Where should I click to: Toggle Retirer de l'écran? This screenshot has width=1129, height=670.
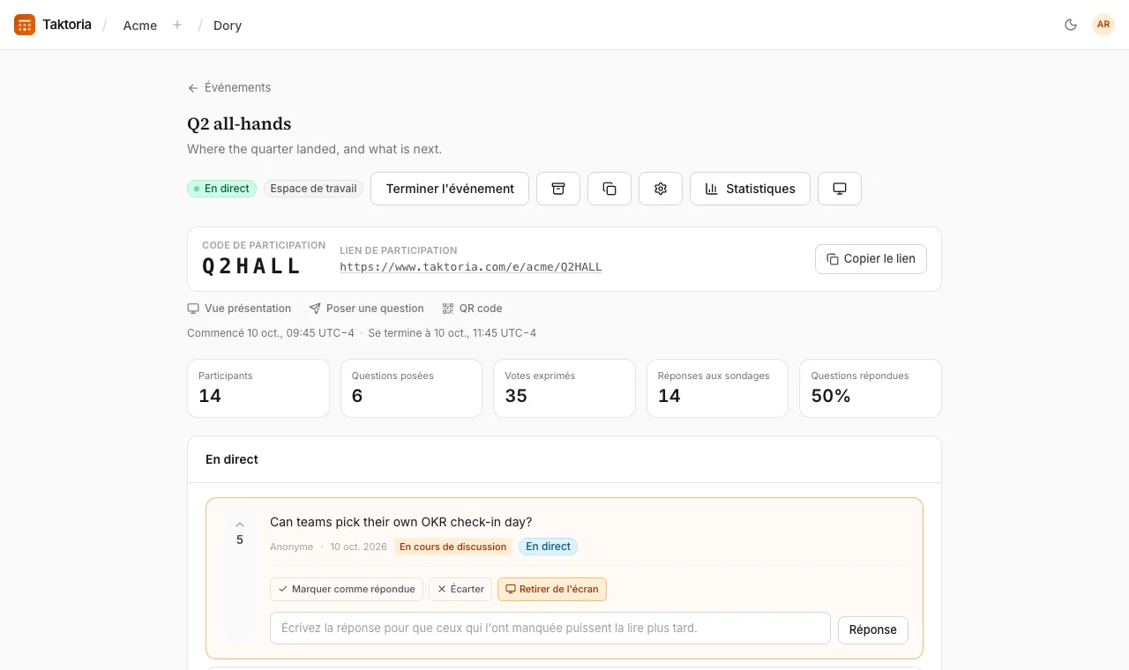552,589
